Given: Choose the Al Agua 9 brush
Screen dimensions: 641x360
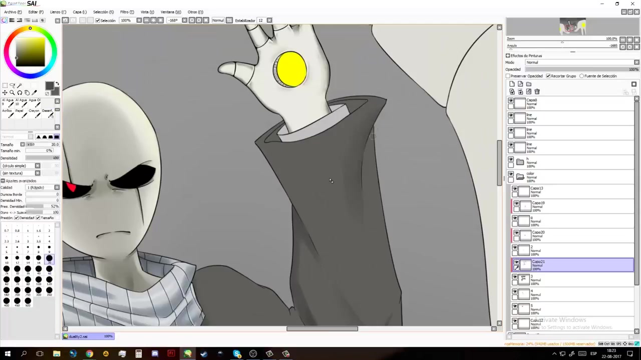Looking at the screenshot, I should tap(8, 102).
